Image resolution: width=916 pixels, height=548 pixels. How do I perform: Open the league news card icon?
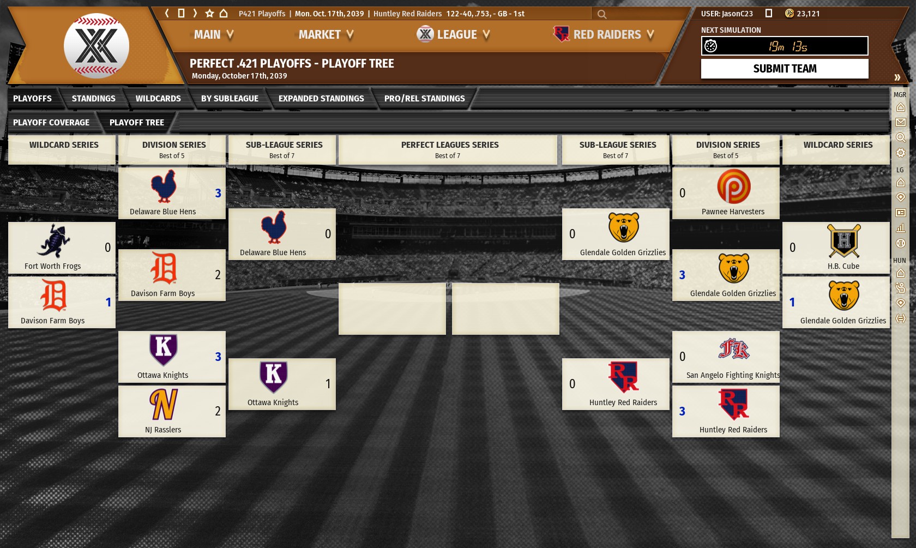[901, 213]
